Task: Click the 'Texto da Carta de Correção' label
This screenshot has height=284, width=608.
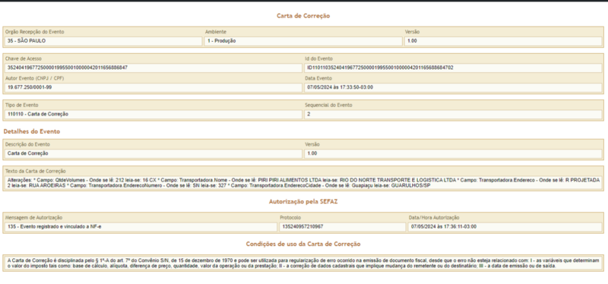Action: click(x=36, y=172)
